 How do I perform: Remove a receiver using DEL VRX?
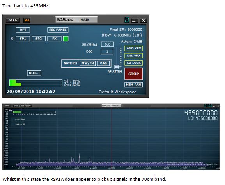click(x=134, y=56)
